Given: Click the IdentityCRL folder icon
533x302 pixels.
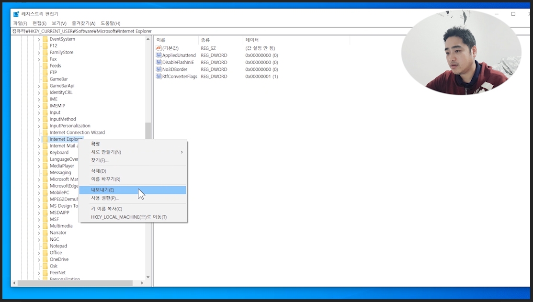Looking at the screenshot, I should (x=45, y=92).
